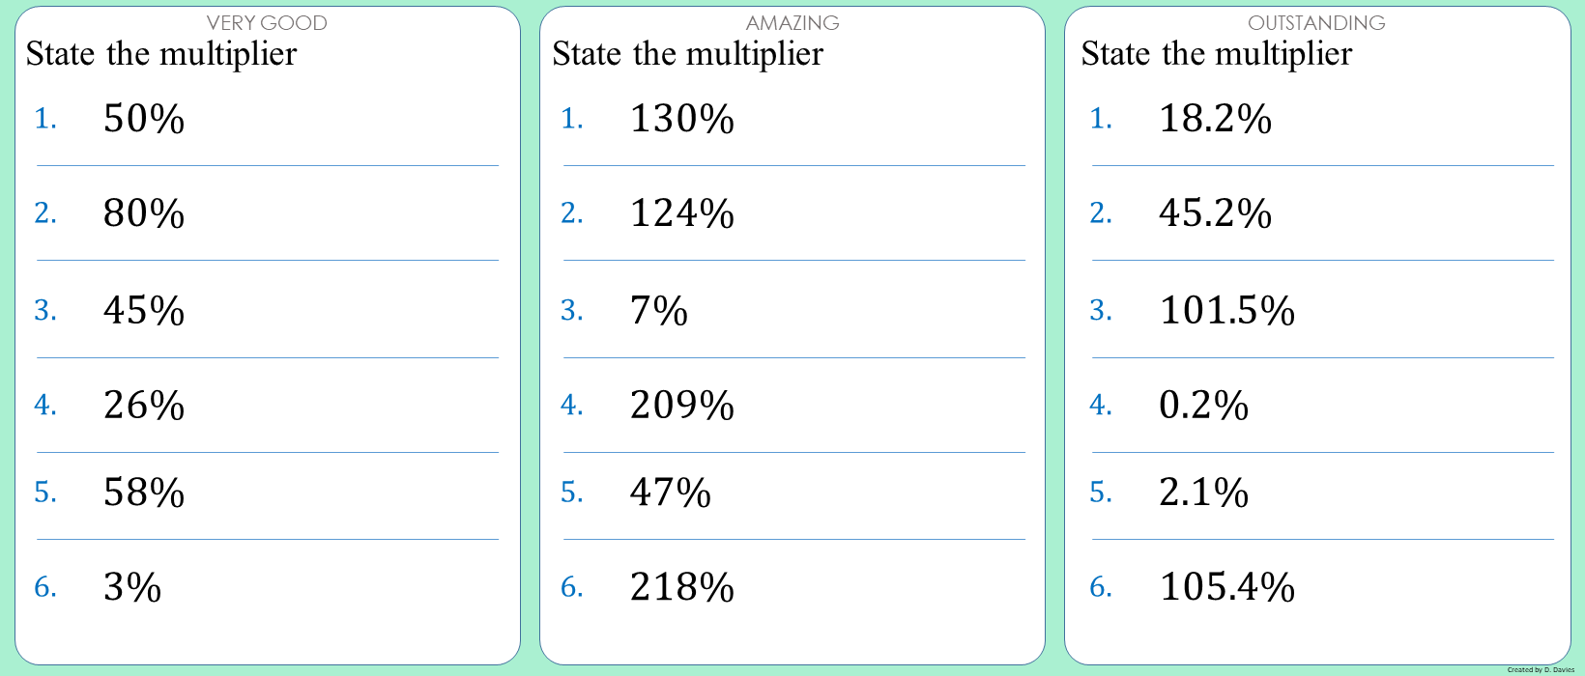The image size is (1585, 676).
Task: Select 105.4% in Outstanding panel
Action: pos(1227,587)
